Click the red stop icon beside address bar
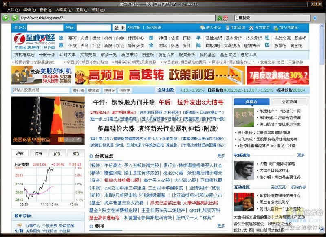Screen dimensions: 326x237 (x=225, y=18)
